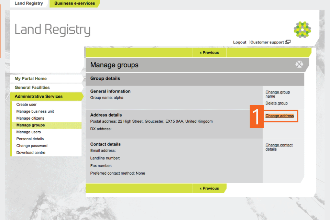
Task: Open Manage business unit in sidebar
Action: [x=35, y=111]
